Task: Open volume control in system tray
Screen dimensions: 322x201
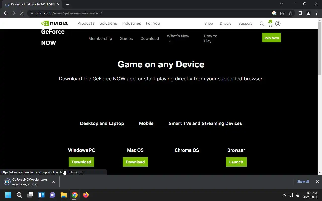Action: 297,195
